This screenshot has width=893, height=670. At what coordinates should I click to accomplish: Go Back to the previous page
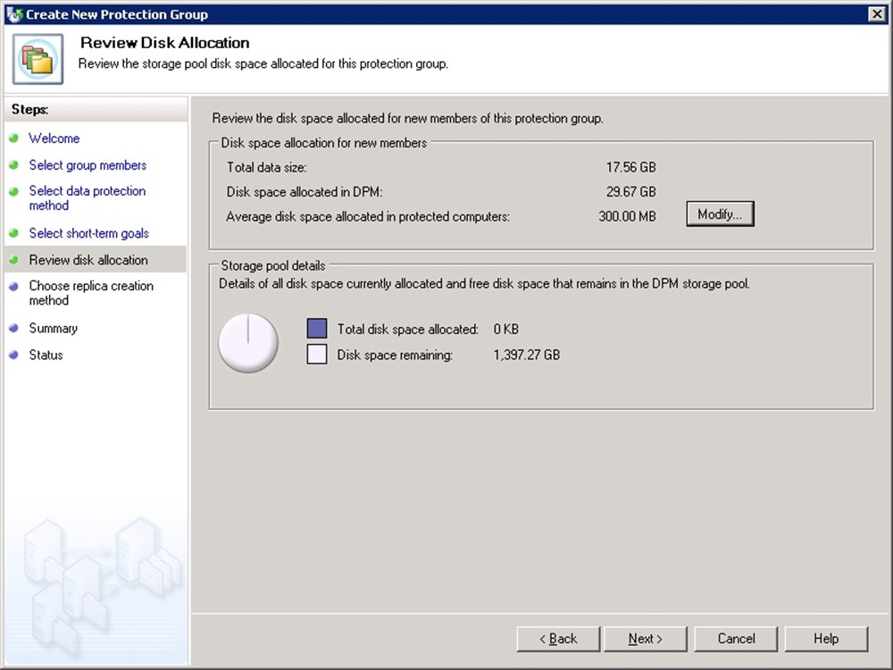[558, 639]
